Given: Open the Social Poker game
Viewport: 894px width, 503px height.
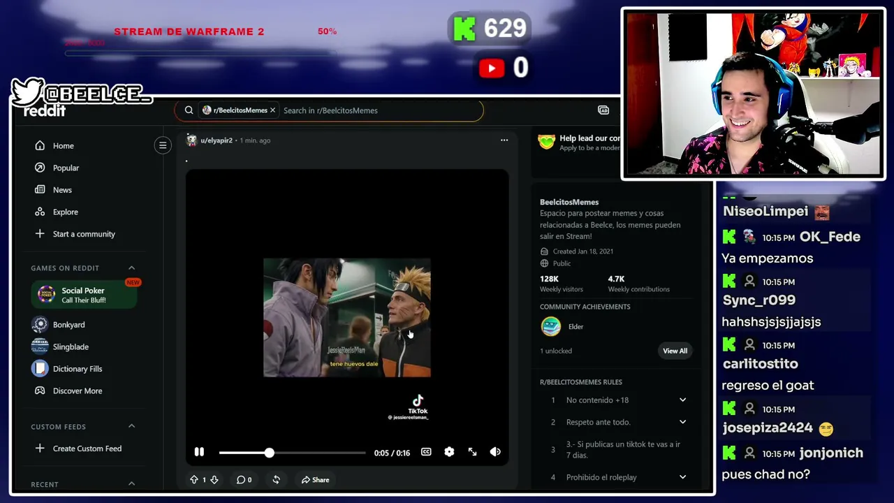Looking at the screenshot, I should 85,295.
